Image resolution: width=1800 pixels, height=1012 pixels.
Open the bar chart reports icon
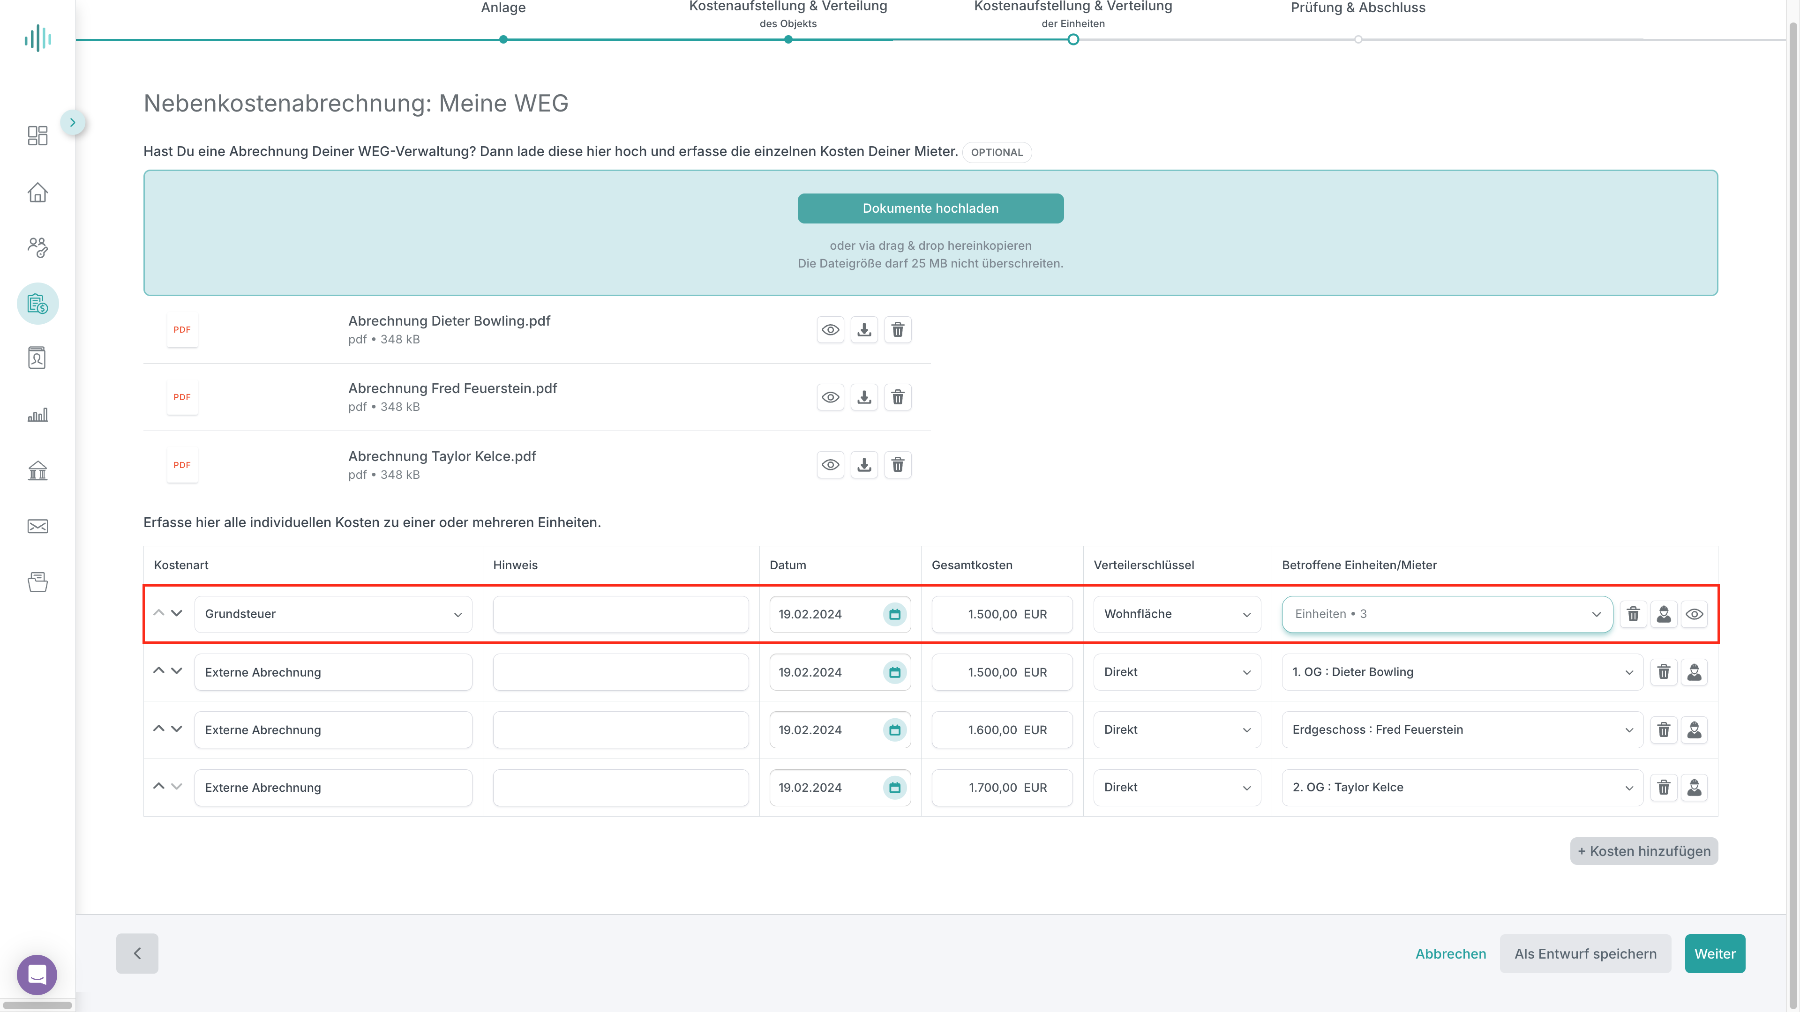coord(37,415)
